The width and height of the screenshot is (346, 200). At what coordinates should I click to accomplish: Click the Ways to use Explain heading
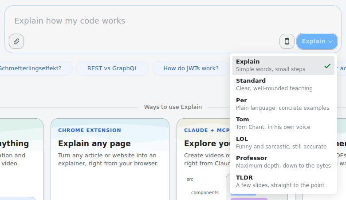pos(173,107)
